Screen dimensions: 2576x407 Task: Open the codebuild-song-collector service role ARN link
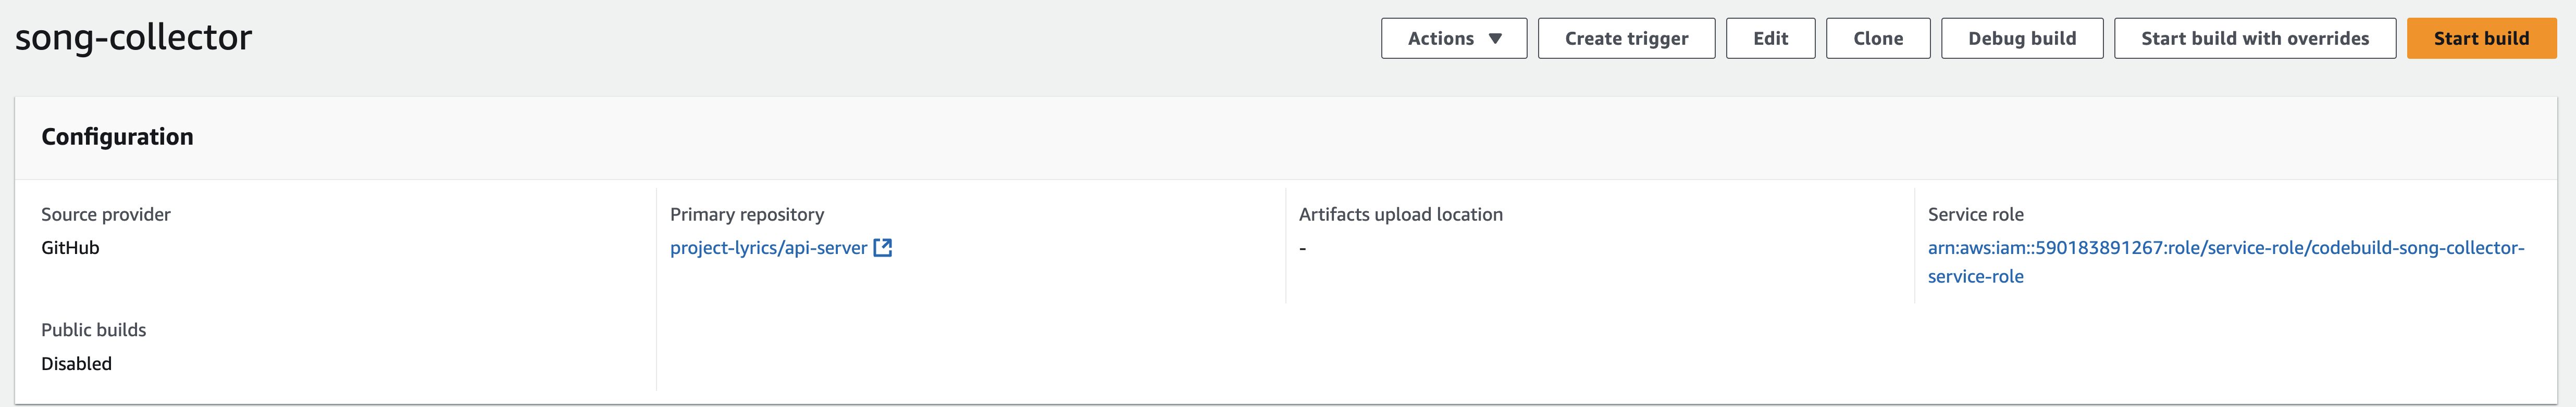coord(2226,262)
